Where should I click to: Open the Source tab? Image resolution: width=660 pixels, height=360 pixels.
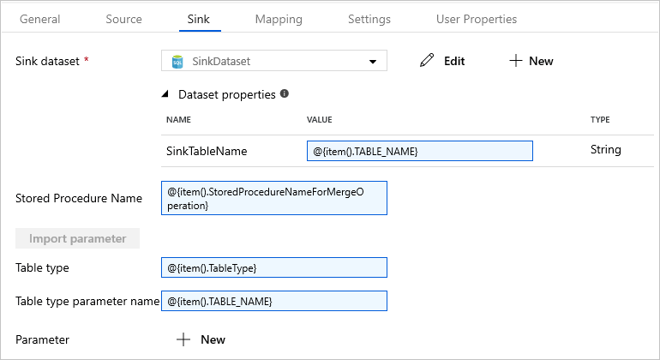123,19
